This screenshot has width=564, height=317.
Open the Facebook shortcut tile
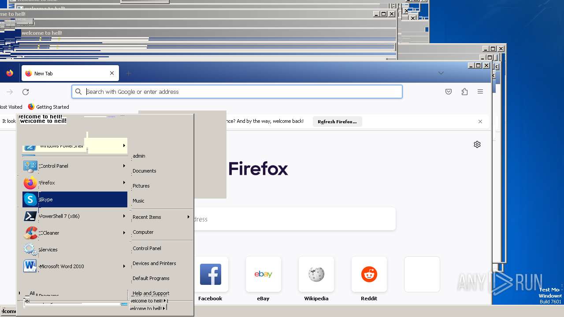coord(211,274)
